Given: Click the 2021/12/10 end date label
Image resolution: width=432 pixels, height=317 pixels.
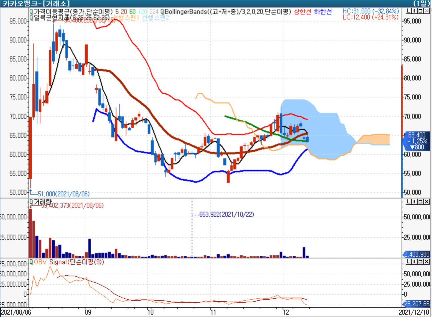Looking at the screenshot, I should pos(415,312).
